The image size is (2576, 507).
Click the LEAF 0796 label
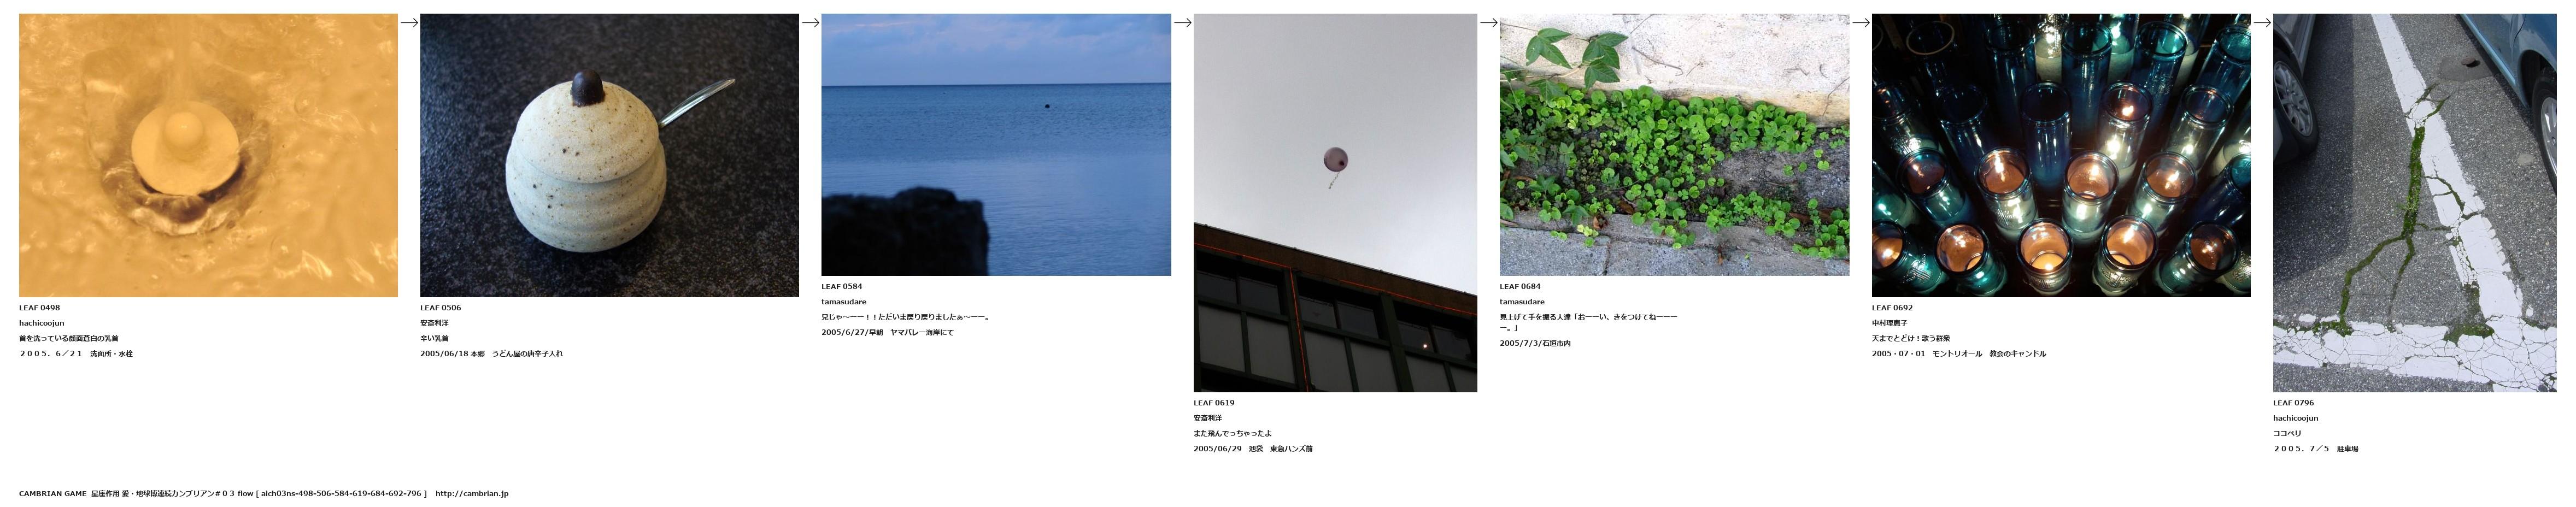pos(2294,403)
